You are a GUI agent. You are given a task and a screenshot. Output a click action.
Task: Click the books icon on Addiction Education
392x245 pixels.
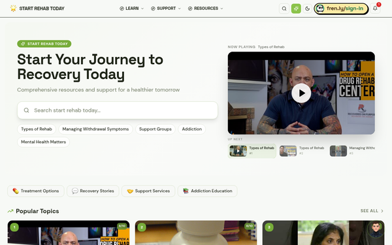186,191
